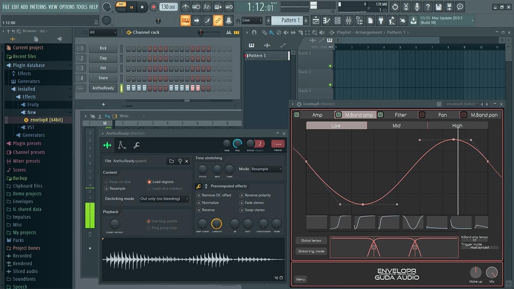
Task: Open the Time stretching Mode dropdown
Action: pos(266,169)
